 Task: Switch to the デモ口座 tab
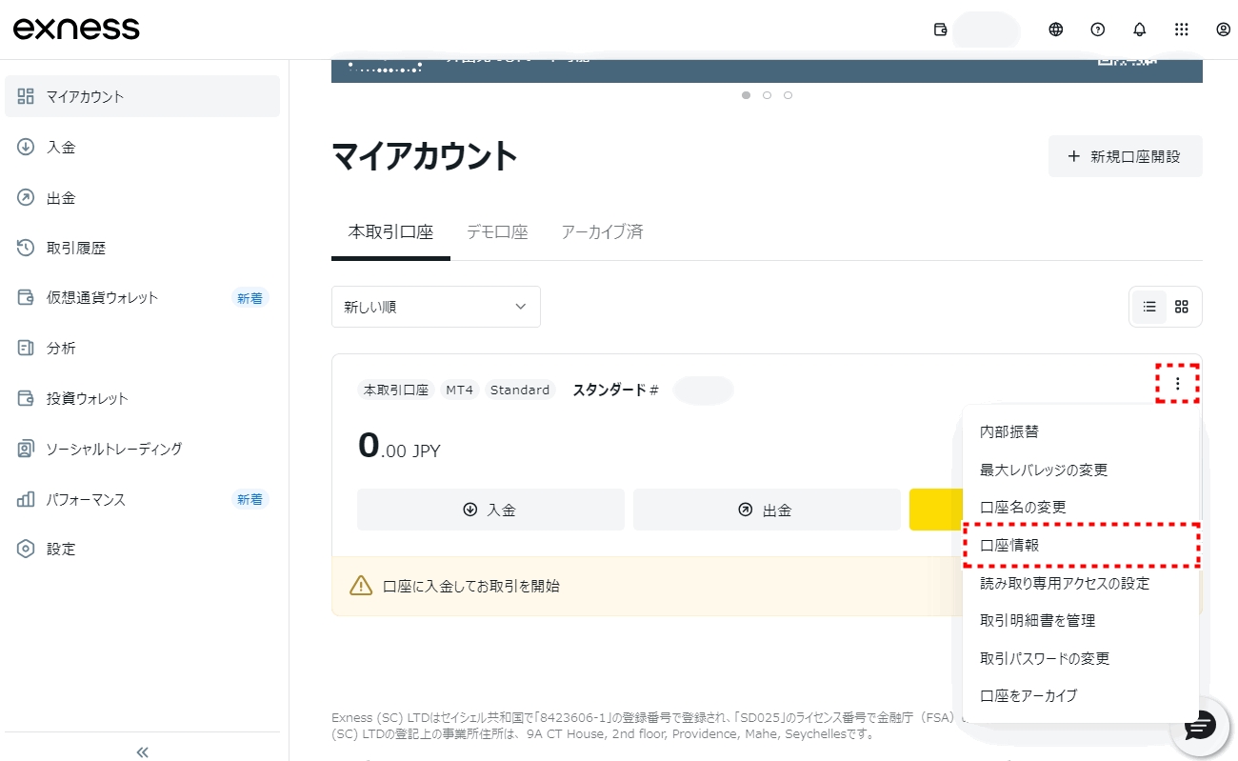tap(496, 231)
